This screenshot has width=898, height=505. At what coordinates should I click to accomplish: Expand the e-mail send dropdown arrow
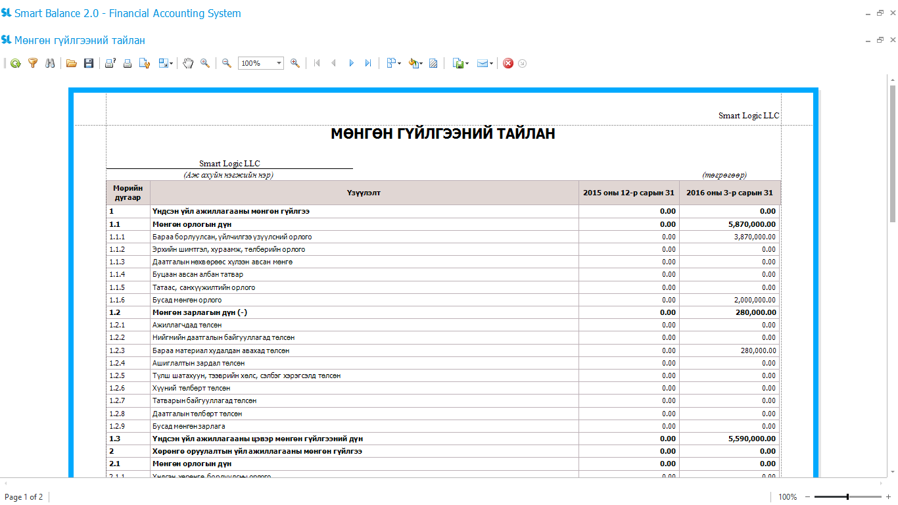491,63
